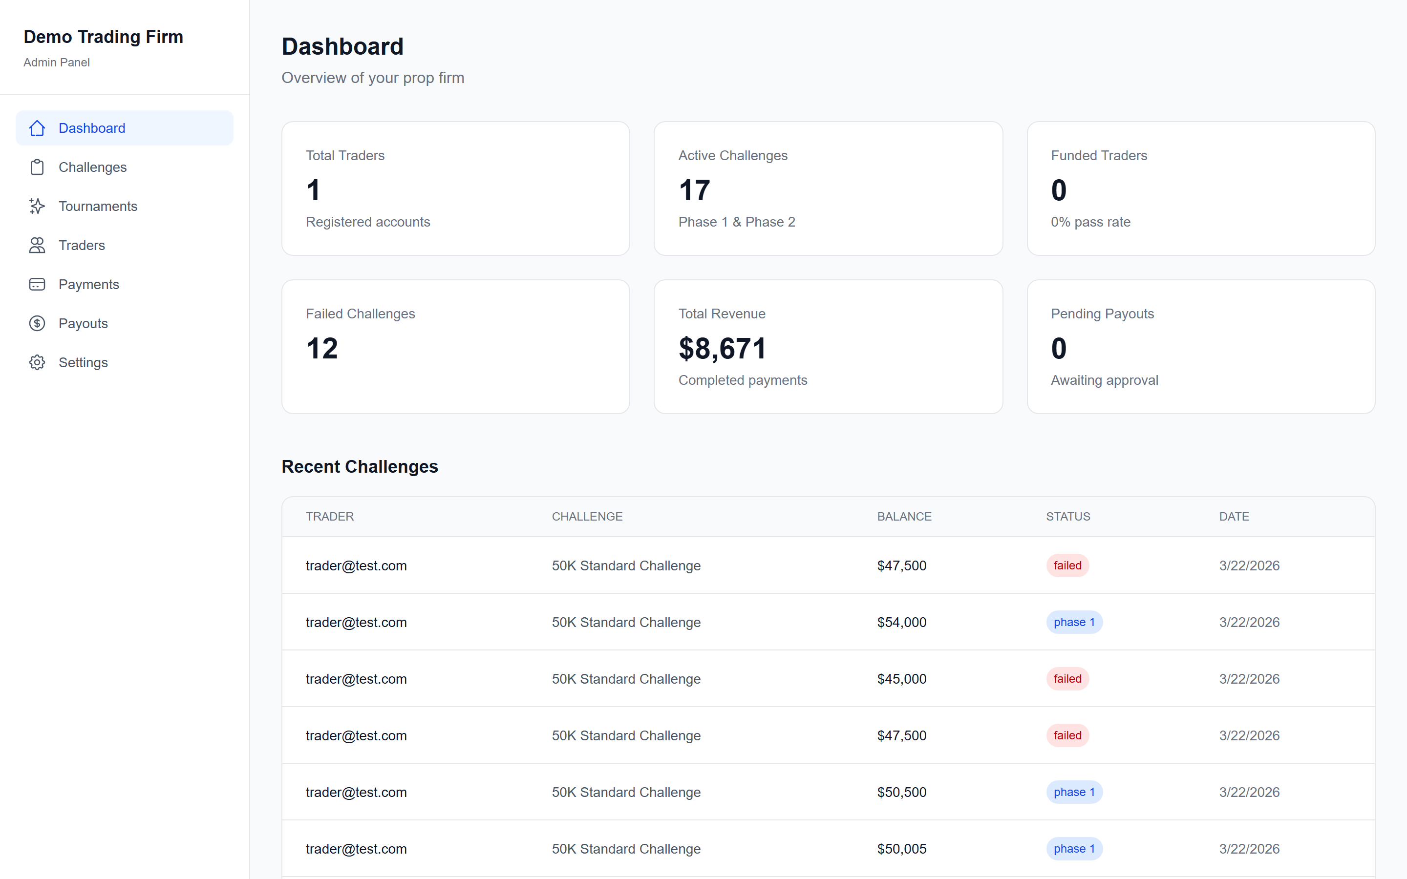Switch to the Traders page
The height and width of the screenshot is (879, 1407).
pos(81,245)
